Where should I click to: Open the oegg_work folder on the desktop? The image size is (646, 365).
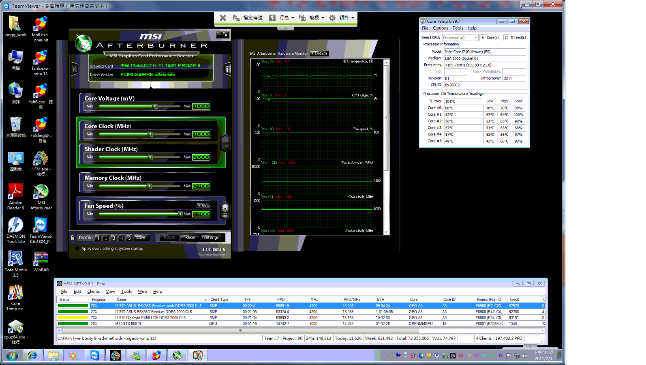[16, 27]
